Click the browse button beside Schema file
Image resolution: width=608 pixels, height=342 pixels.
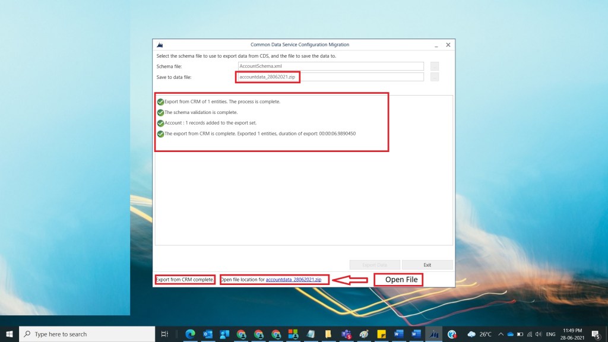[x=435, y=66]
